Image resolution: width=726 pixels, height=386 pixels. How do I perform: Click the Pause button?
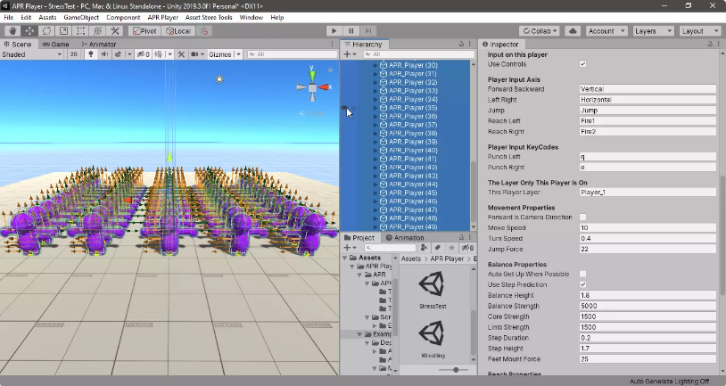pos(351,31)
